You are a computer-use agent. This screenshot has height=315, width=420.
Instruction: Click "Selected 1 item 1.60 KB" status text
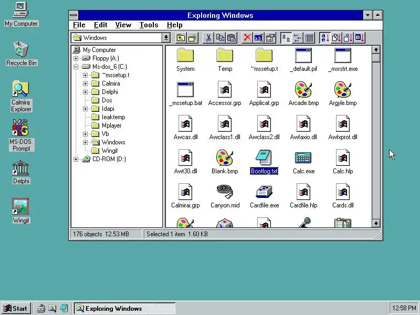[177, 234]
